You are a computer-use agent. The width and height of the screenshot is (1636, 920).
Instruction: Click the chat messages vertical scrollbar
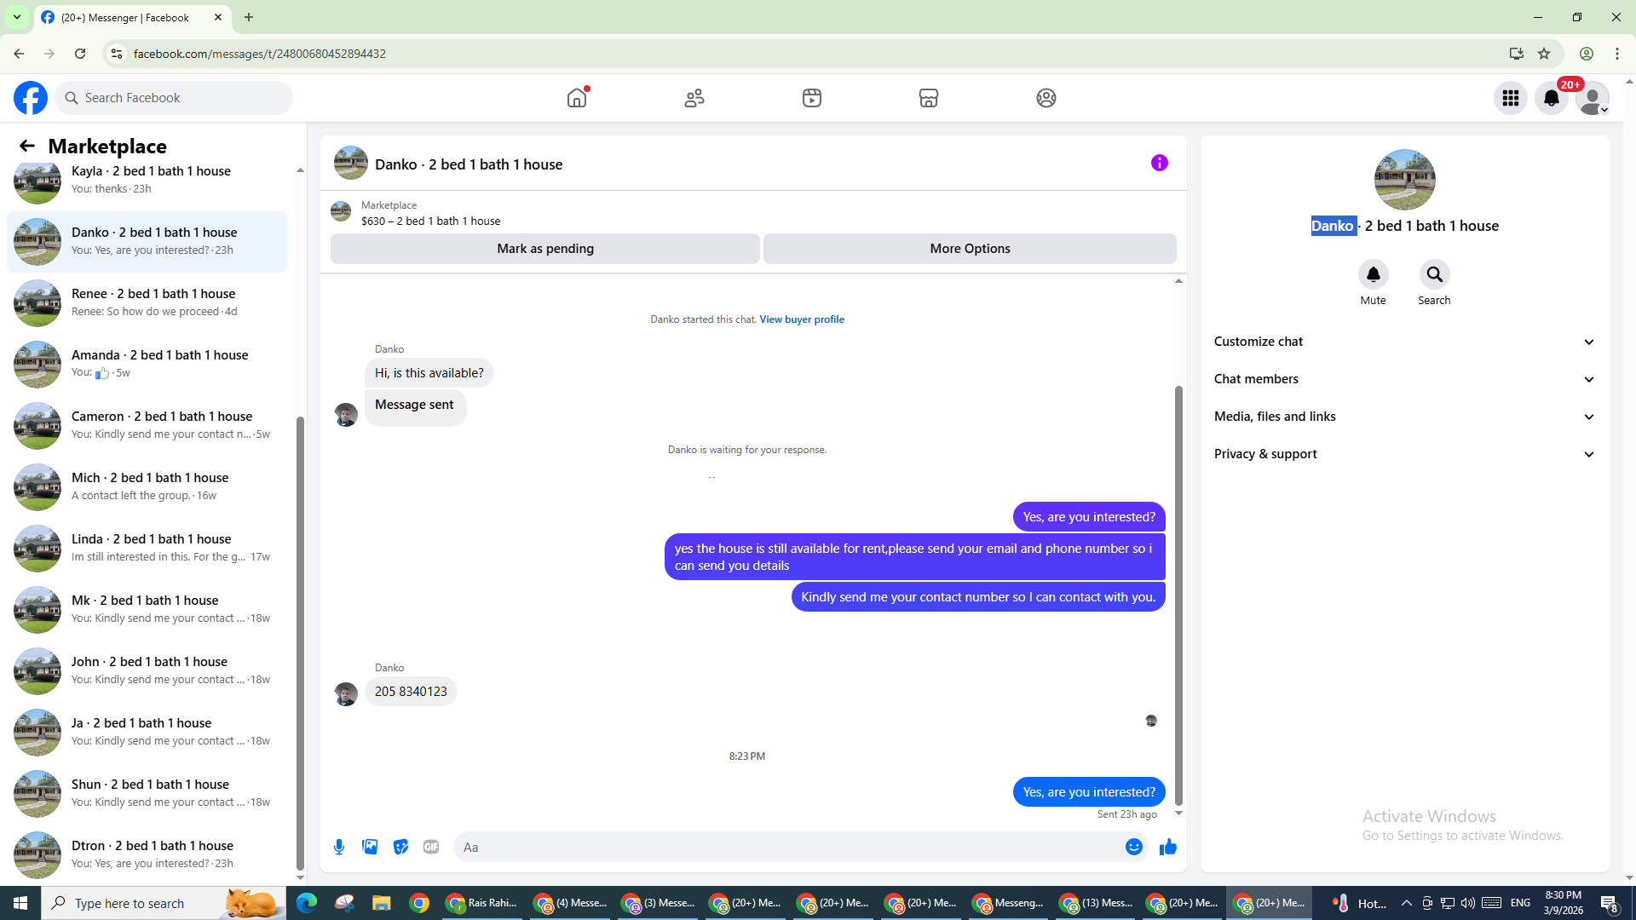click(1178, 596)
